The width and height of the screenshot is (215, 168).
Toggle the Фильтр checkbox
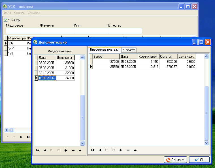[5, 20]
